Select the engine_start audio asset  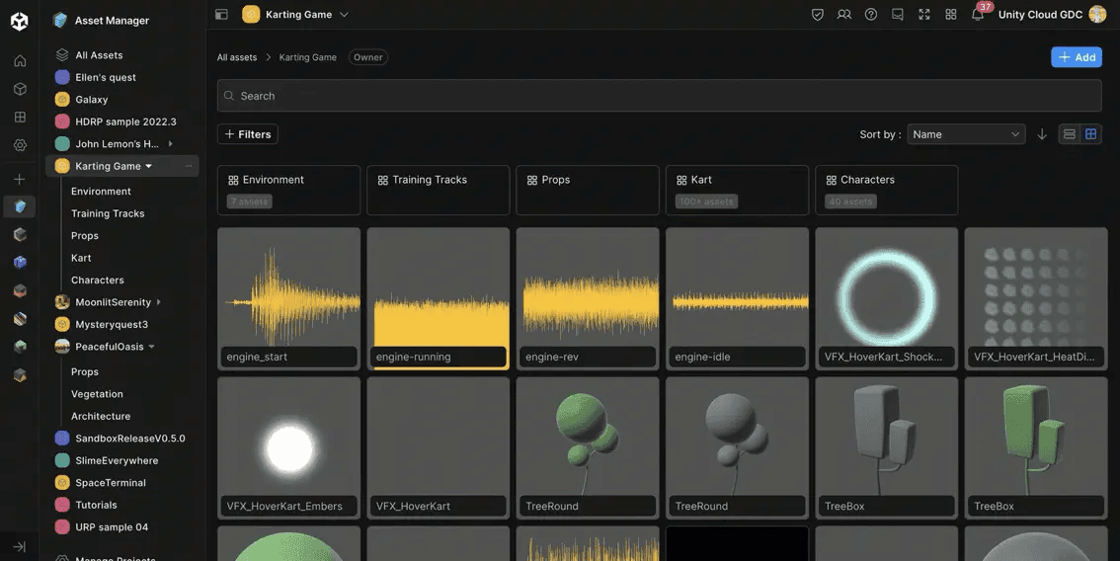point(288,298)
